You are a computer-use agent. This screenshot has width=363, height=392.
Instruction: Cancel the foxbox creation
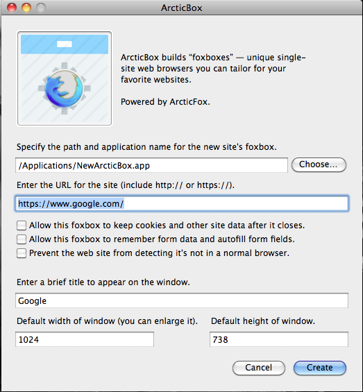pos(259,368)
